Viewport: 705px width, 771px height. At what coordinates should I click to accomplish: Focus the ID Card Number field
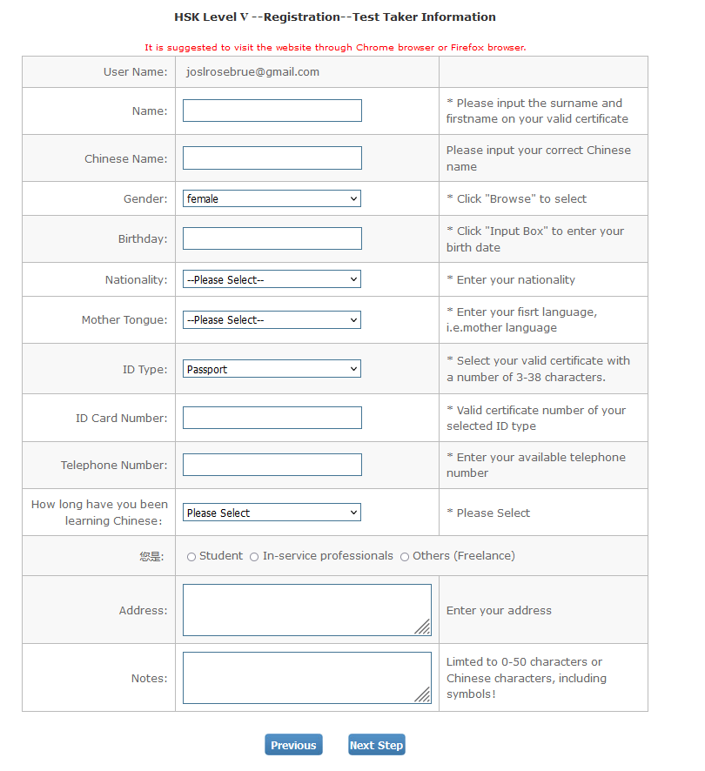(272, 418)
